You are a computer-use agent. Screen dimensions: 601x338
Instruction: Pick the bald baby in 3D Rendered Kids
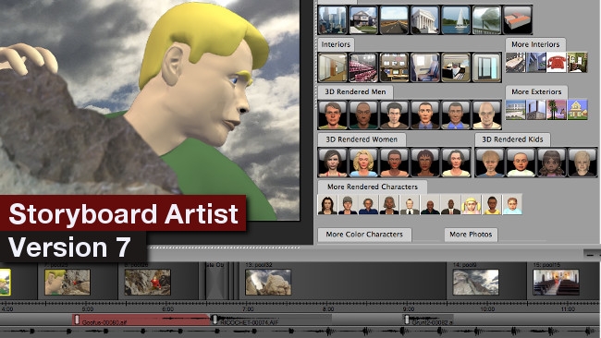(521, 163)
